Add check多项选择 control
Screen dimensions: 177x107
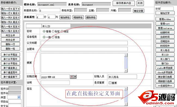[x=165, y=72]
